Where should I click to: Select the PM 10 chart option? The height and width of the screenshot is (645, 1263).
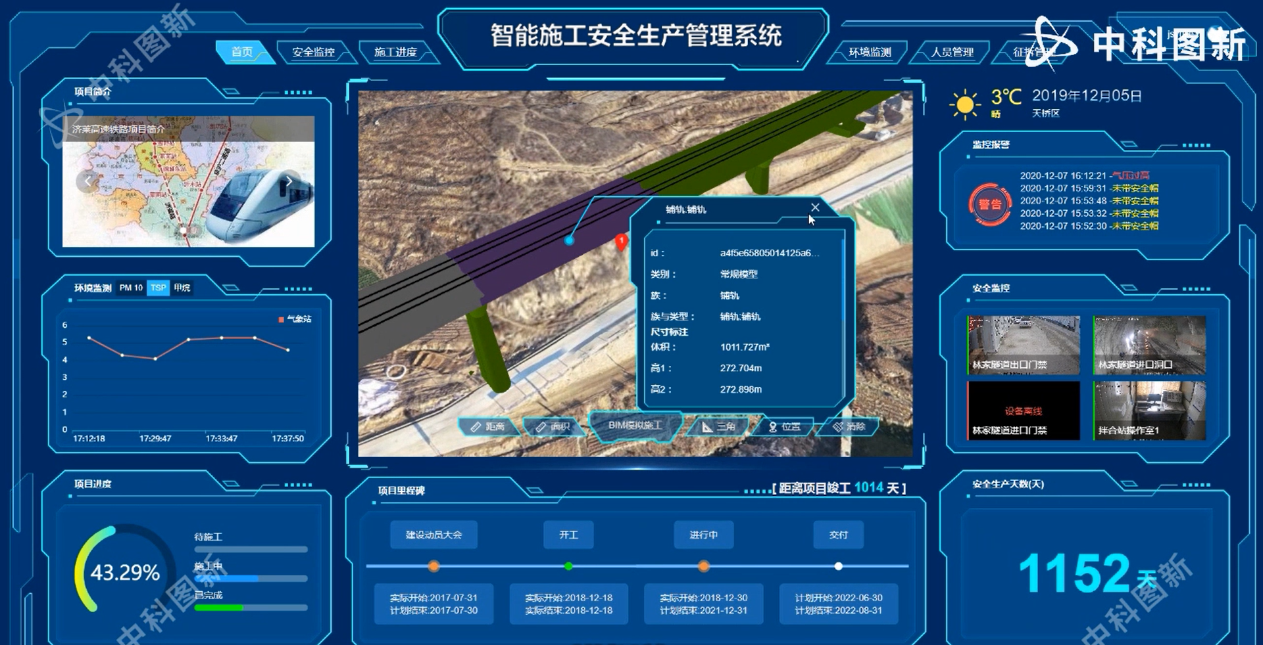point(131,288)
